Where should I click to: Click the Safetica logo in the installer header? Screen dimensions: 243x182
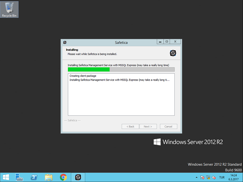(x=173, y=53)
